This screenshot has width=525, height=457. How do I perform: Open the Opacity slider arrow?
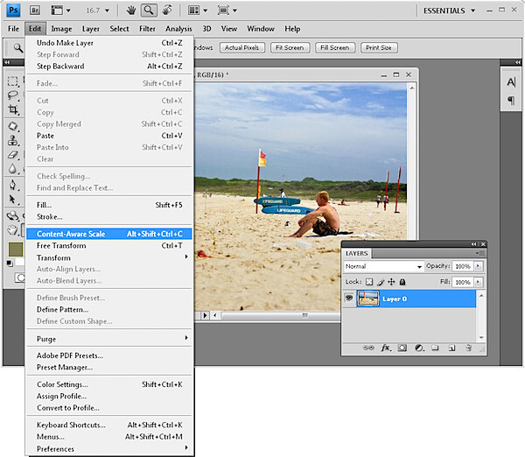(x=478, y=266)
